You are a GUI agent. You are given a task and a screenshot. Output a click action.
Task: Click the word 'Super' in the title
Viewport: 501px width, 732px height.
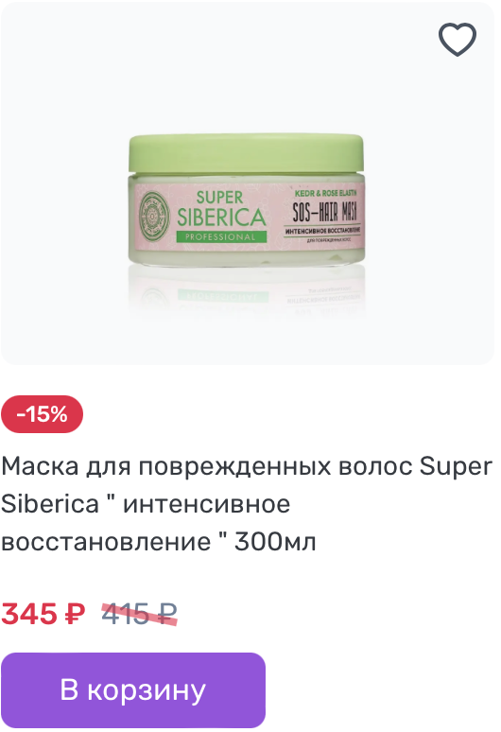point(456,467)
